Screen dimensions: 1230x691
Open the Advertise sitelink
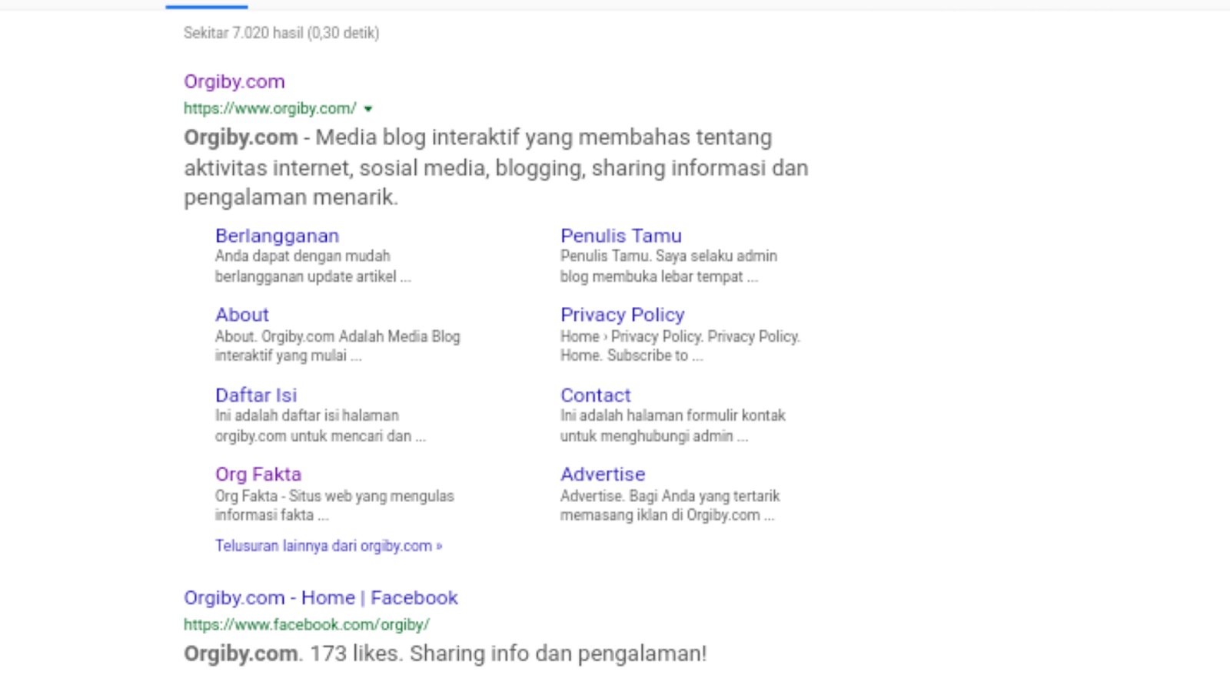[603, 474]
